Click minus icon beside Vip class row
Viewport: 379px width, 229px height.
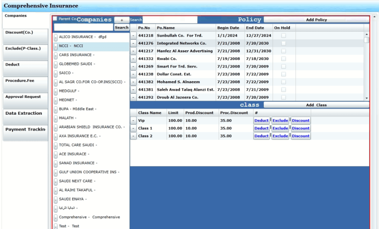tap(134, 121)
